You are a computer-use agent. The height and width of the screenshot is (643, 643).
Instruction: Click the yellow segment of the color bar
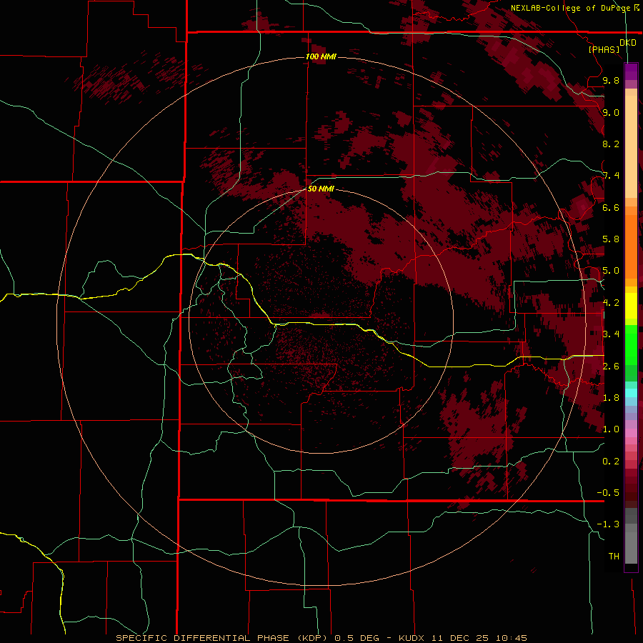point(631,306)
